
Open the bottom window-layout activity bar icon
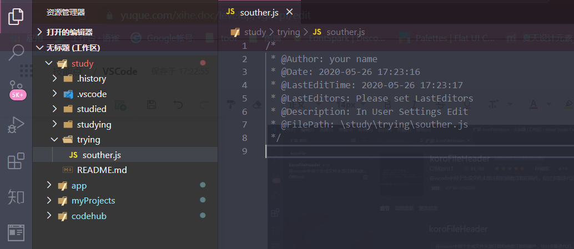[16, 232]
